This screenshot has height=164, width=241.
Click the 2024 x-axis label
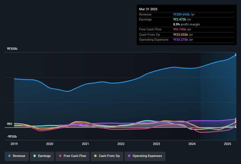192,144
